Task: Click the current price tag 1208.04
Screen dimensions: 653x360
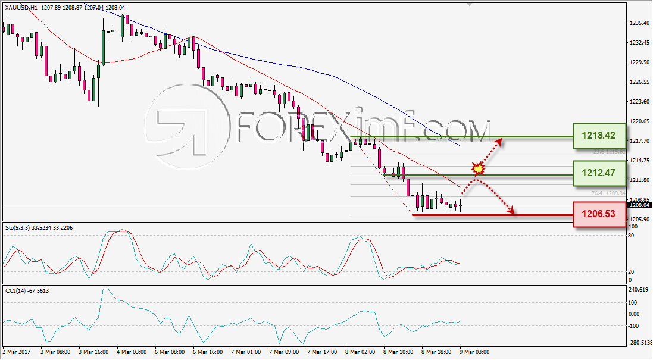Action: point(639,205)
